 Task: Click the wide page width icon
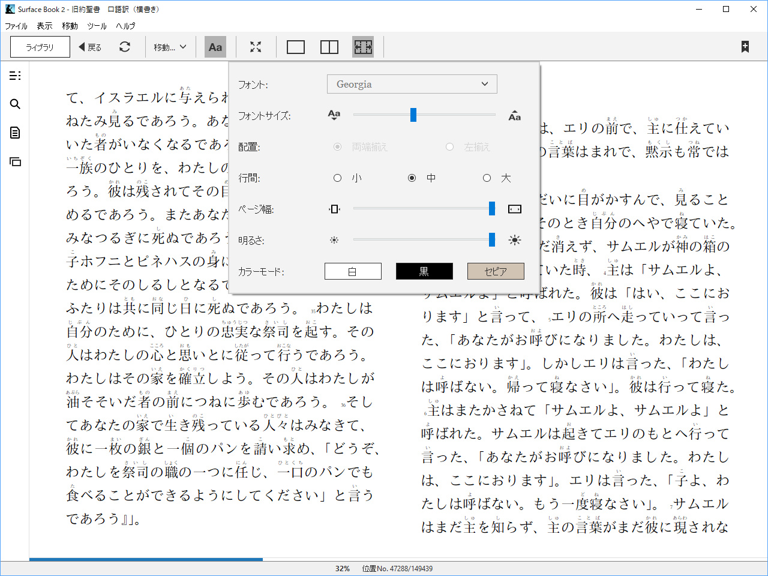[x=515, y=209]
